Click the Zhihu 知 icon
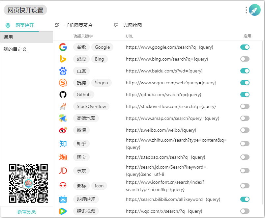265x218 pixels. point(63,144)
